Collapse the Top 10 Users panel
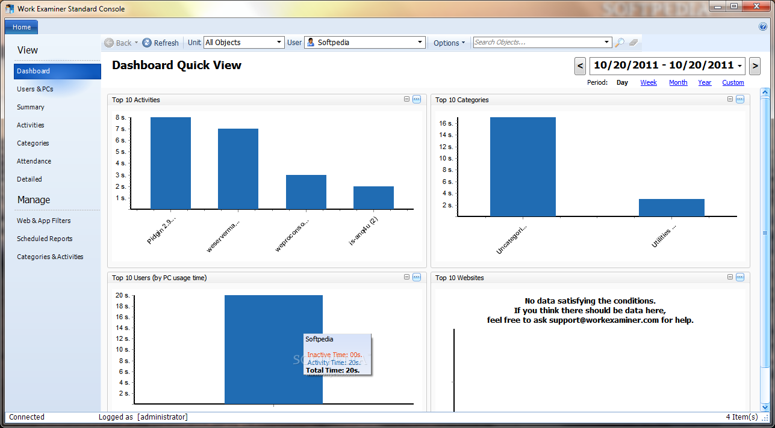The height and width of the screenshot is (428, 775). coord(406,277)
